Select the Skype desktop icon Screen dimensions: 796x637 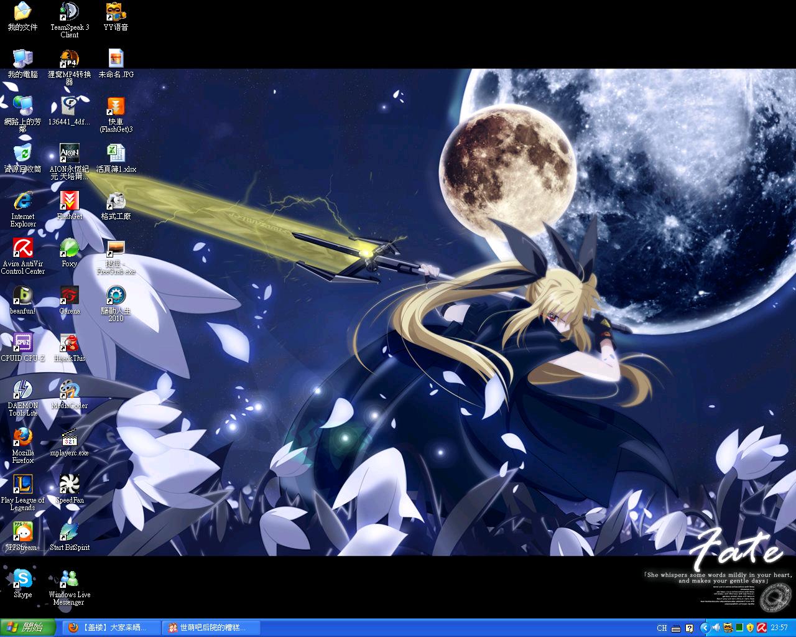[x=23, y=580]
